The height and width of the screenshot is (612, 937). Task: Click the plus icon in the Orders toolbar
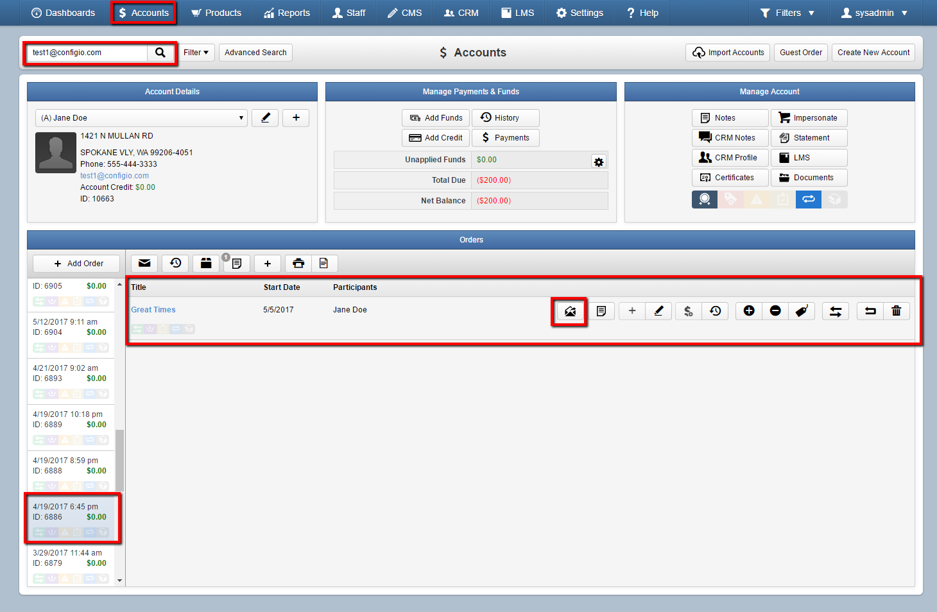(268, 264)
